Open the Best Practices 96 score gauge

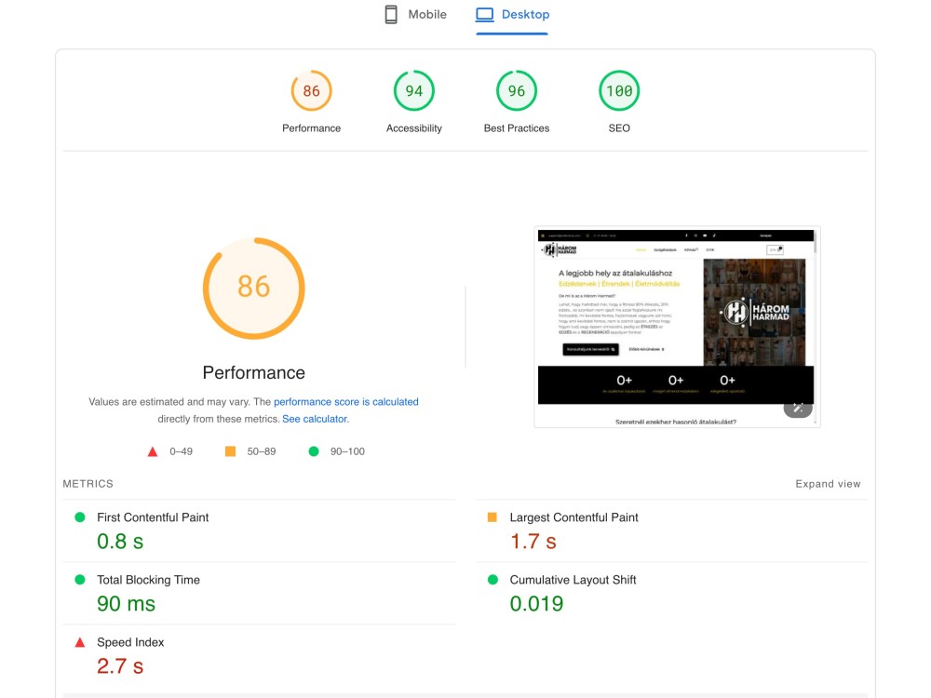tap(517, 91)
